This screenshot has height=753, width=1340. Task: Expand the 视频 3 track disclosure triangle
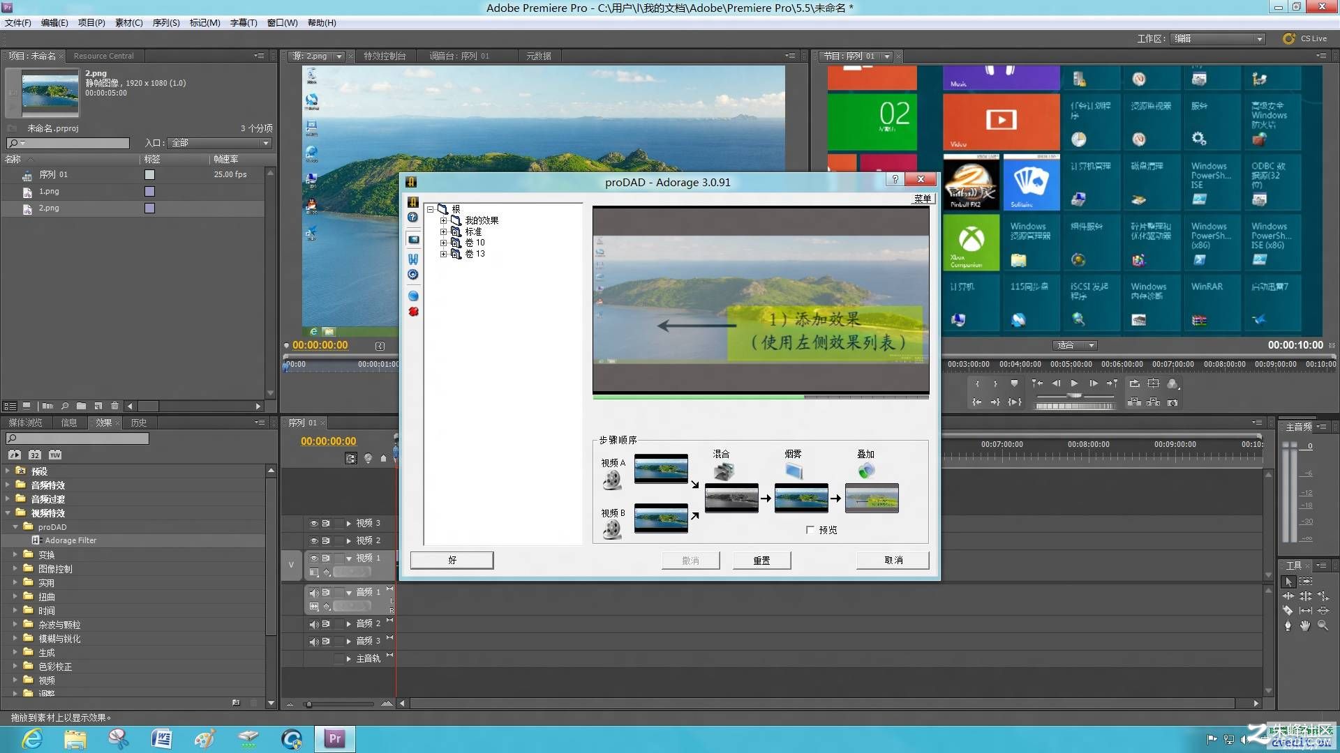point(349,523)
